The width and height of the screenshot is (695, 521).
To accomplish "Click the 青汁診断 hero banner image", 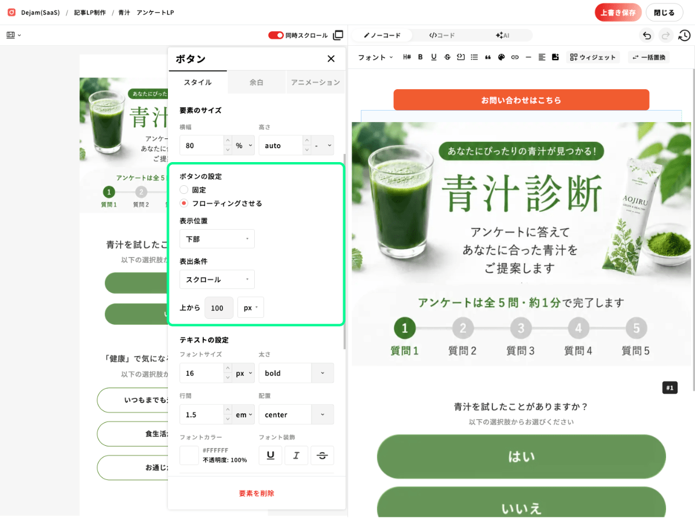I will coord(521,243).
